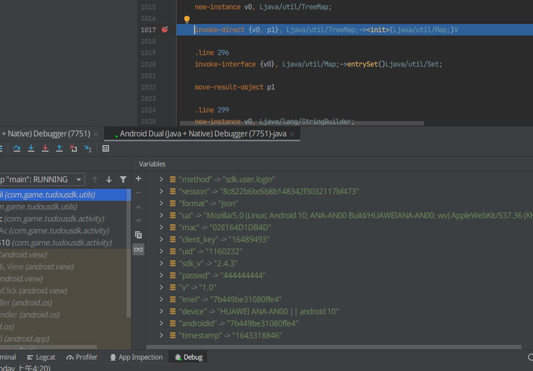Switch to the Debugger (7751)-java tab
The height and width of the screenshot is (371, 533).
pos(203,134)
